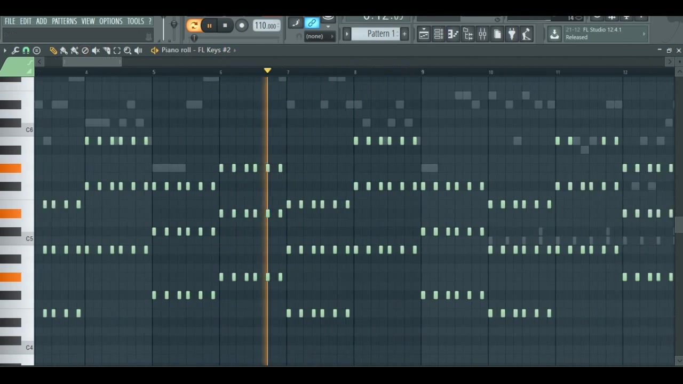Open the ADD menu
This screenshot has width=683, height=384.
pos(42,21)
